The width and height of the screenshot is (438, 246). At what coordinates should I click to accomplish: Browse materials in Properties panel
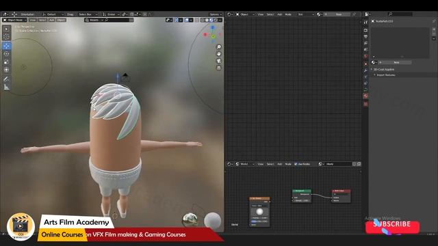pyautogui.click(x=374, y=62)
